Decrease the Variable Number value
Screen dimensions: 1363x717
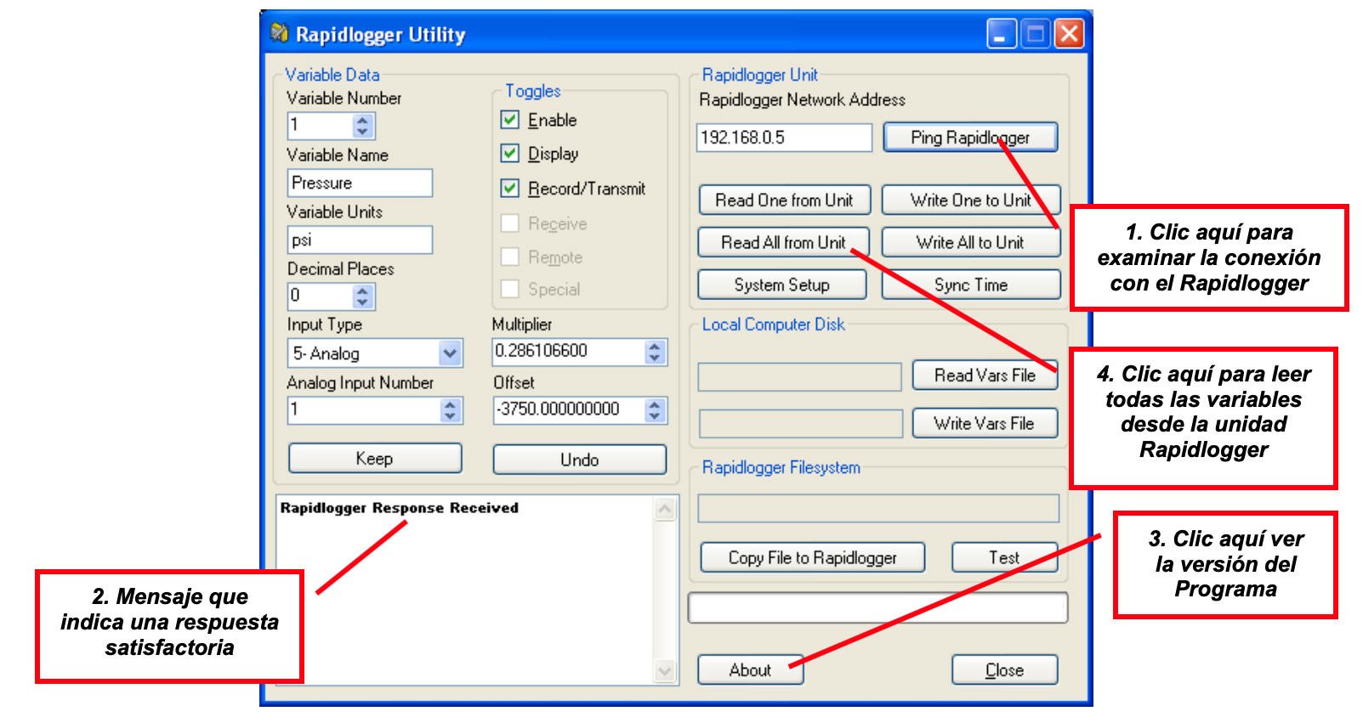363,132
